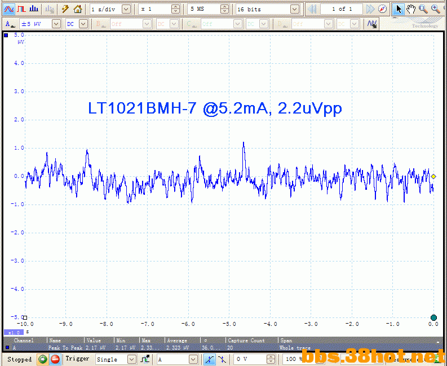Open the buffer navigator compass icon
This screenshot has height=366, width=447.
click(x=382, y=10)
